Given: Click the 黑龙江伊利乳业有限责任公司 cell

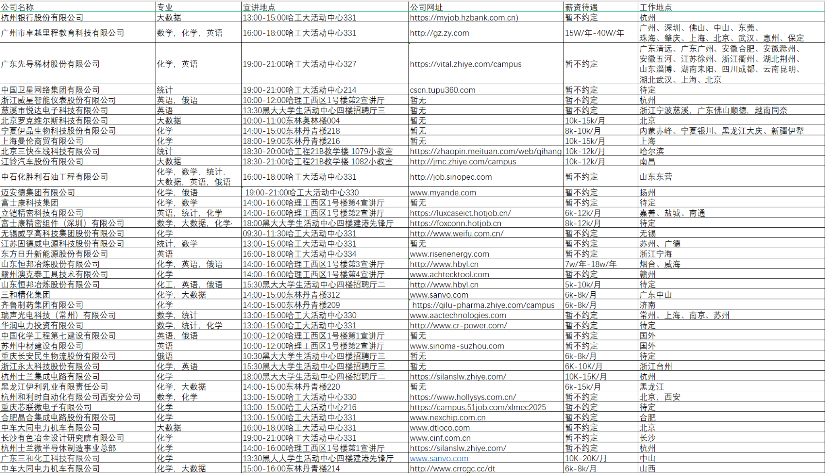Looking at the screenshot, I should (54, 387).
